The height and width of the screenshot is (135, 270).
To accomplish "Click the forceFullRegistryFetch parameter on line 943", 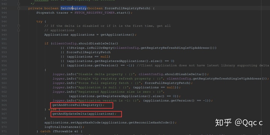I will pyautogui.click(x=127, y=8).
